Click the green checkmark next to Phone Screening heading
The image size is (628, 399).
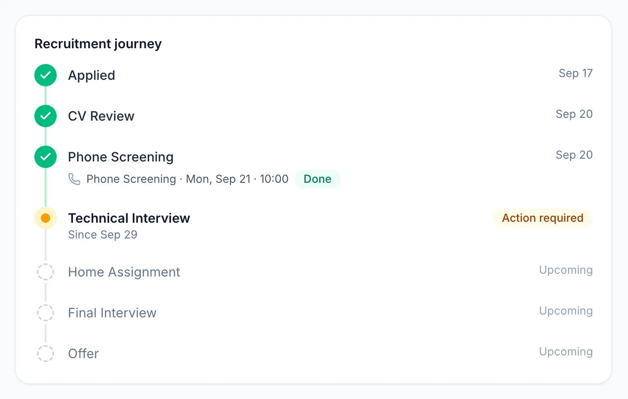[46, 157]
